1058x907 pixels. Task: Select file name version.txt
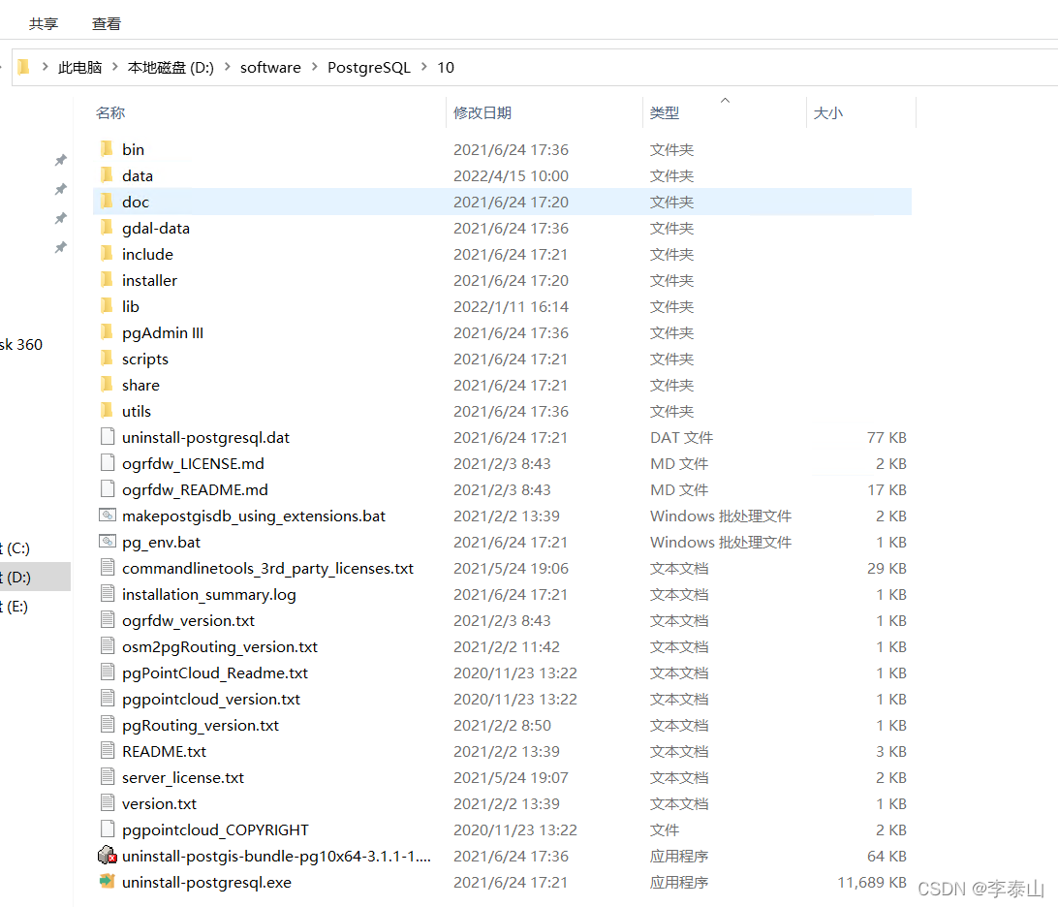tap(159, 803)
